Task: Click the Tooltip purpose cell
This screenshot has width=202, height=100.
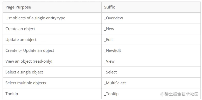Action: click(x=52, y=94)
